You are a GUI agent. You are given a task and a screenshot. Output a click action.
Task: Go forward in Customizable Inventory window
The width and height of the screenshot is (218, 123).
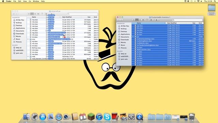[121, 20]
